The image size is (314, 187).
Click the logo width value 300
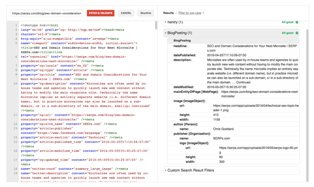pyautogui.click(x=222, y=162)
